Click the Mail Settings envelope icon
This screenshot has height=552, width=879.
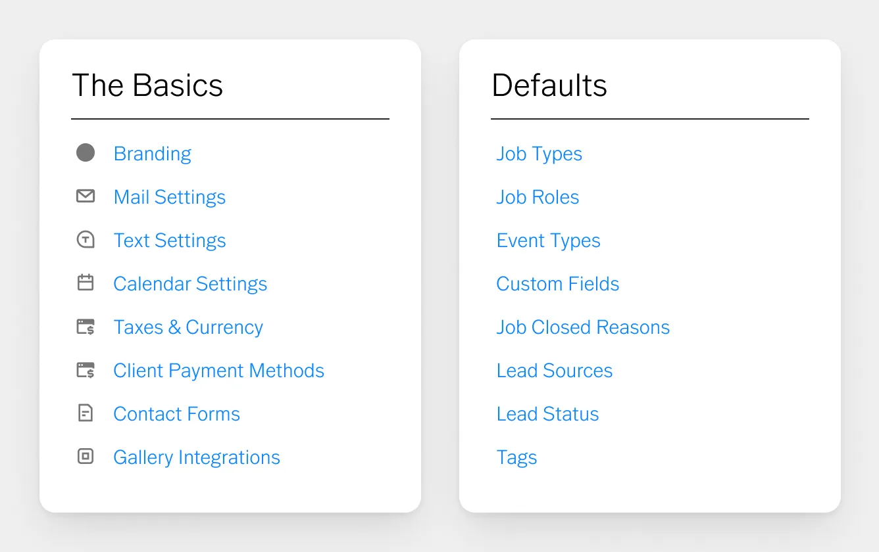click(86, 196)
